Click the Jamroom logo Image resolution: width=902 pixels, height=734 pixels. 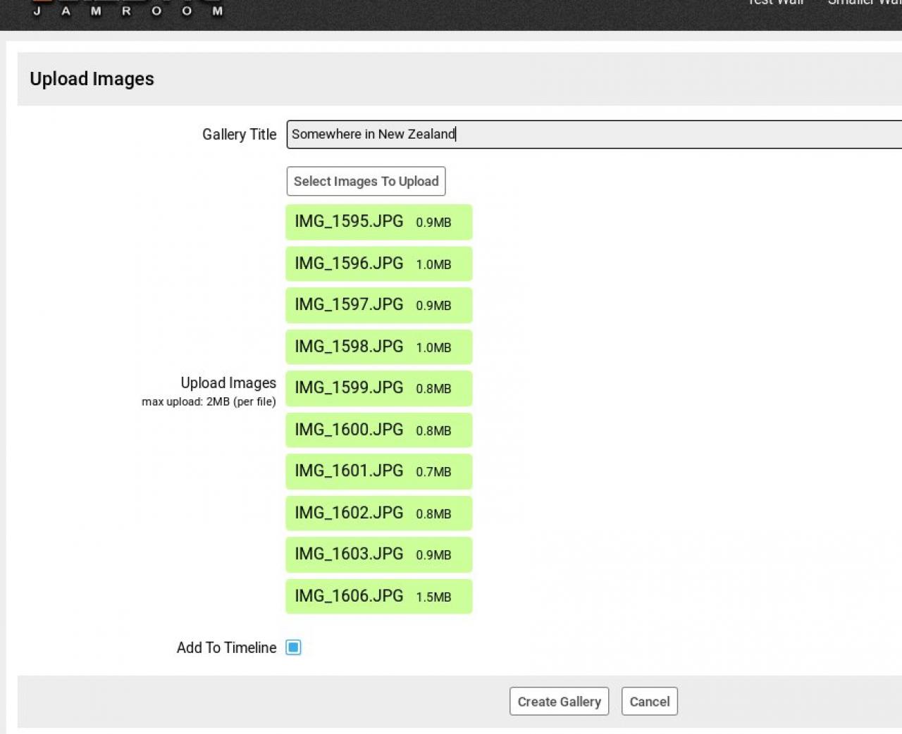pos(127,8)
